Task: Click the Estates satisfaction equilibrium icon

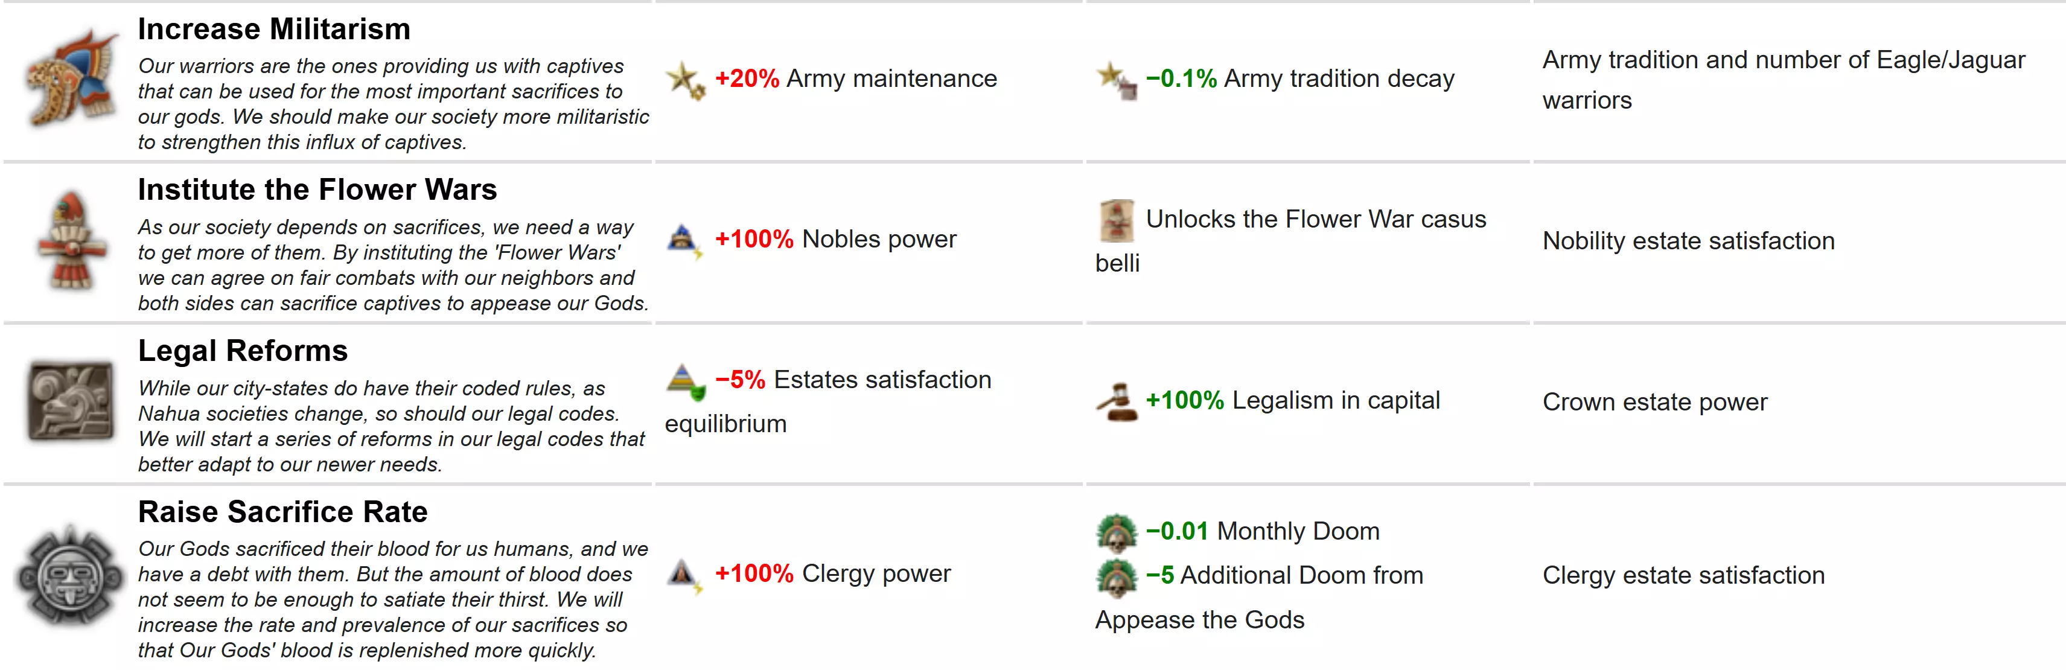Action: (686, 381)
